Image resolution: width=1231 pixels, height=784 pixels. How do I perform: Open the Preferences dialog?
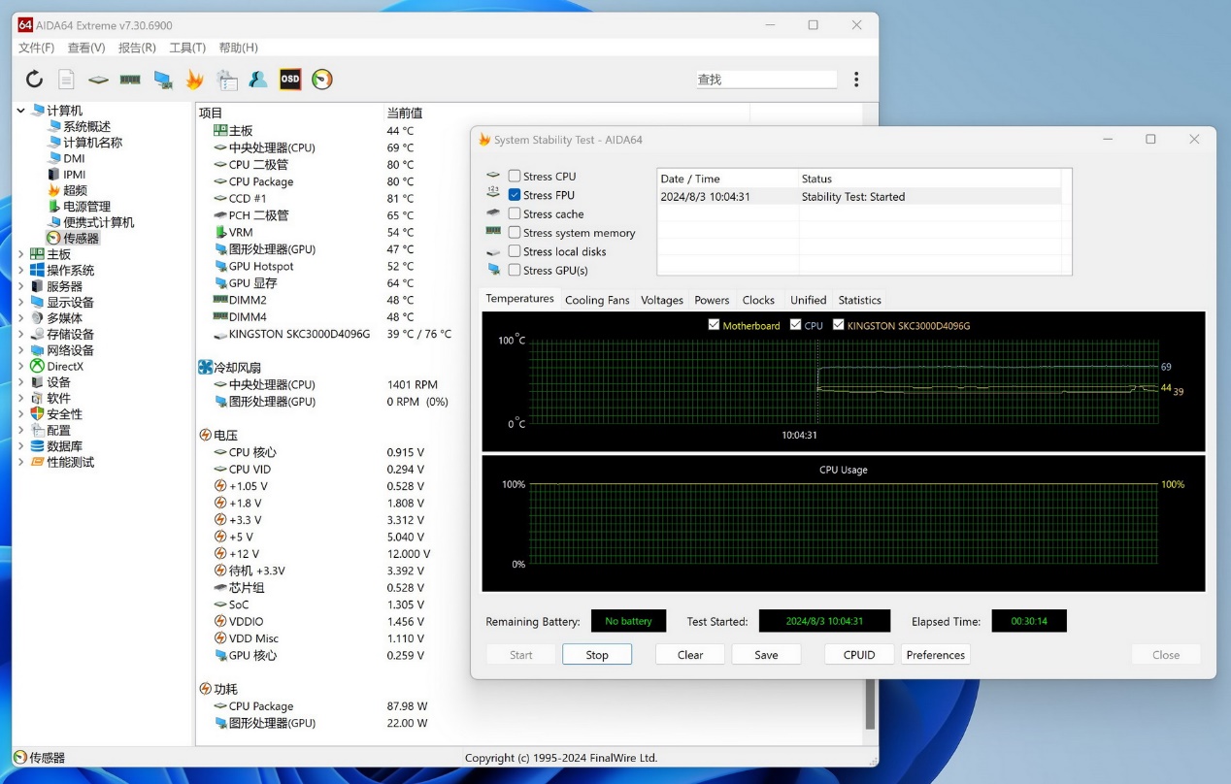[935, 654]
